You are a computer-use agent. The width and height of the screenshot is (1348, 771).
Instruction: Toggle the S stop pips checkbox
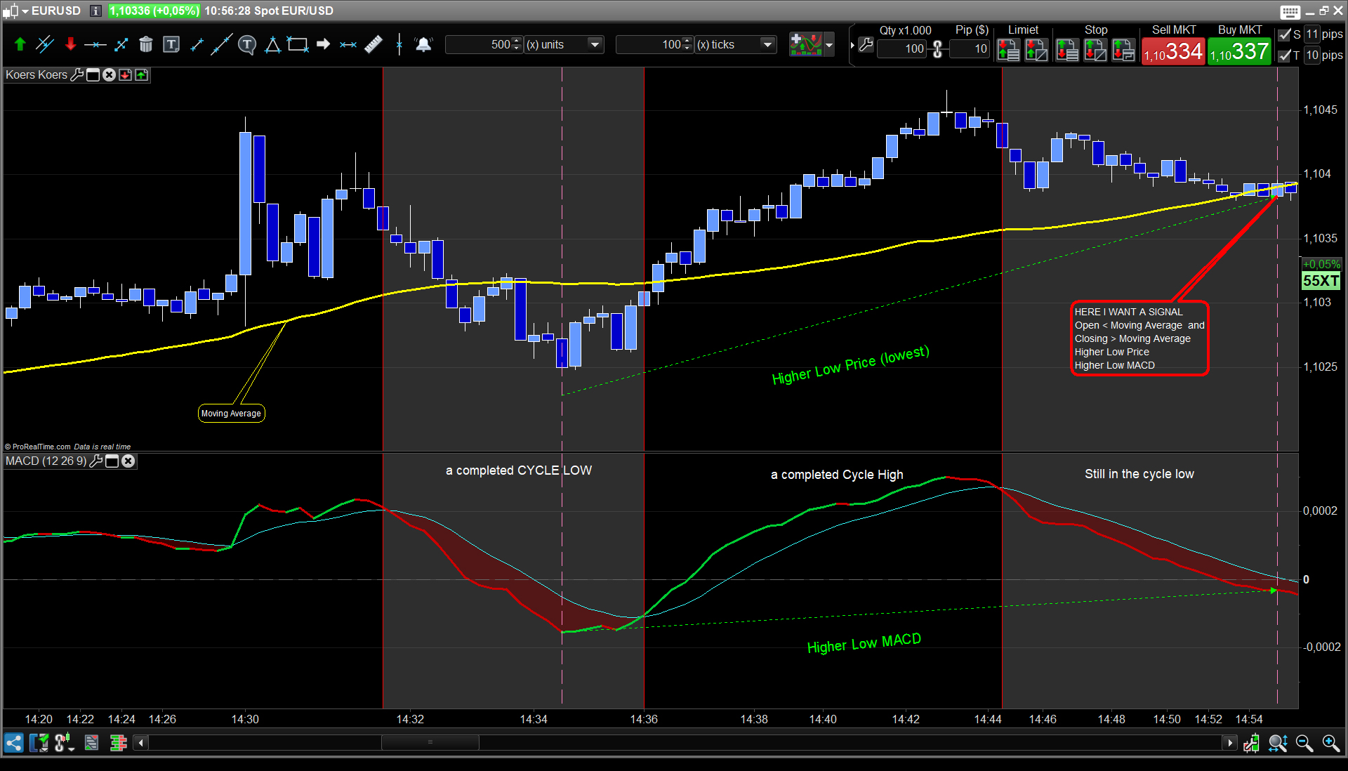coord(1285,34)
